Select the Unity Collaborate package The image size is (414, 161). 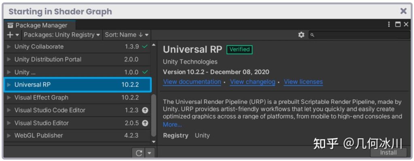(x=77, y=47)
